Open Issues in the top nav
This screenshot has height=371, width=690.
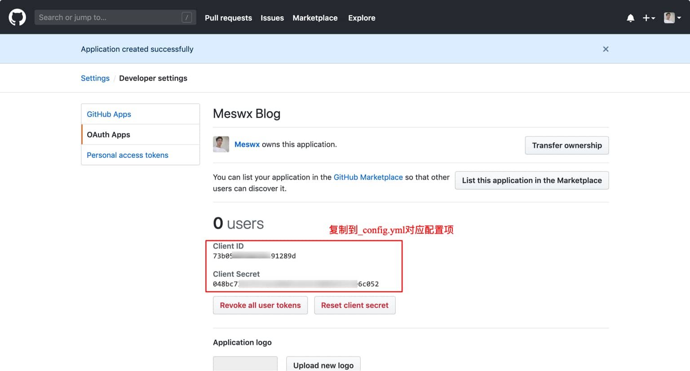click(272, 18)
